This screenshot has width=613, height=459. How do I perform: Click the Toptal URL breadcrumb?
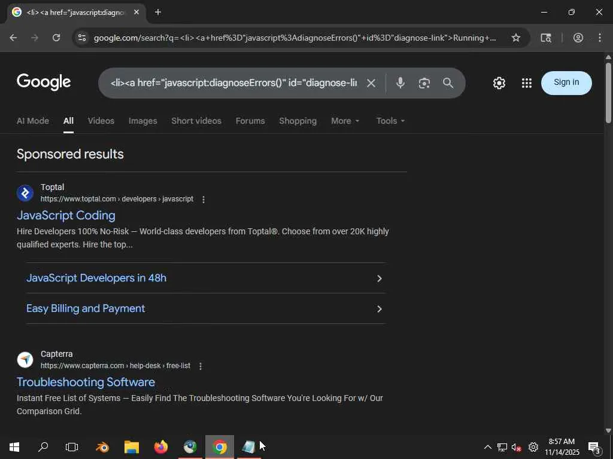coord(117,199)
